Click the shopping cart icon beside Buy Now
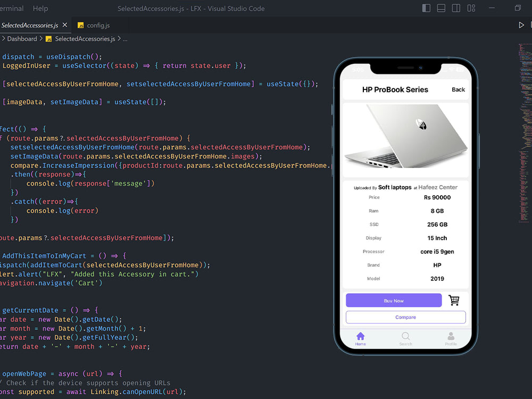This screenshot has width=532, height=399. point(454,300)
